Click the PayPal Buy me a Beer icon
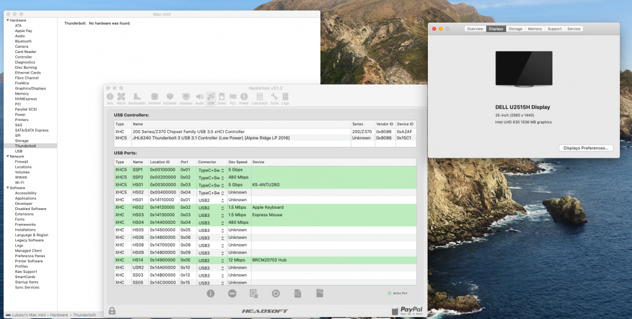632x319 pixels. click(x=406, y=310)
